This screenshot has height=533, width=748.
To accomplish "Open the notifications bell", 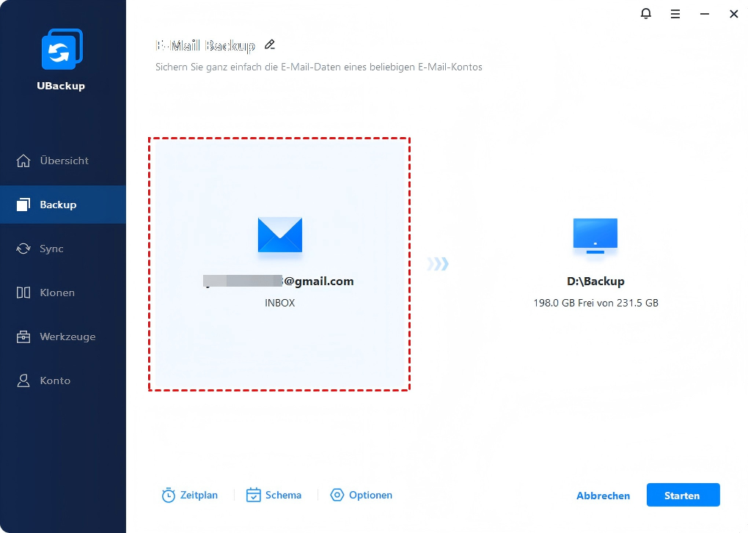I will [646, 13].
